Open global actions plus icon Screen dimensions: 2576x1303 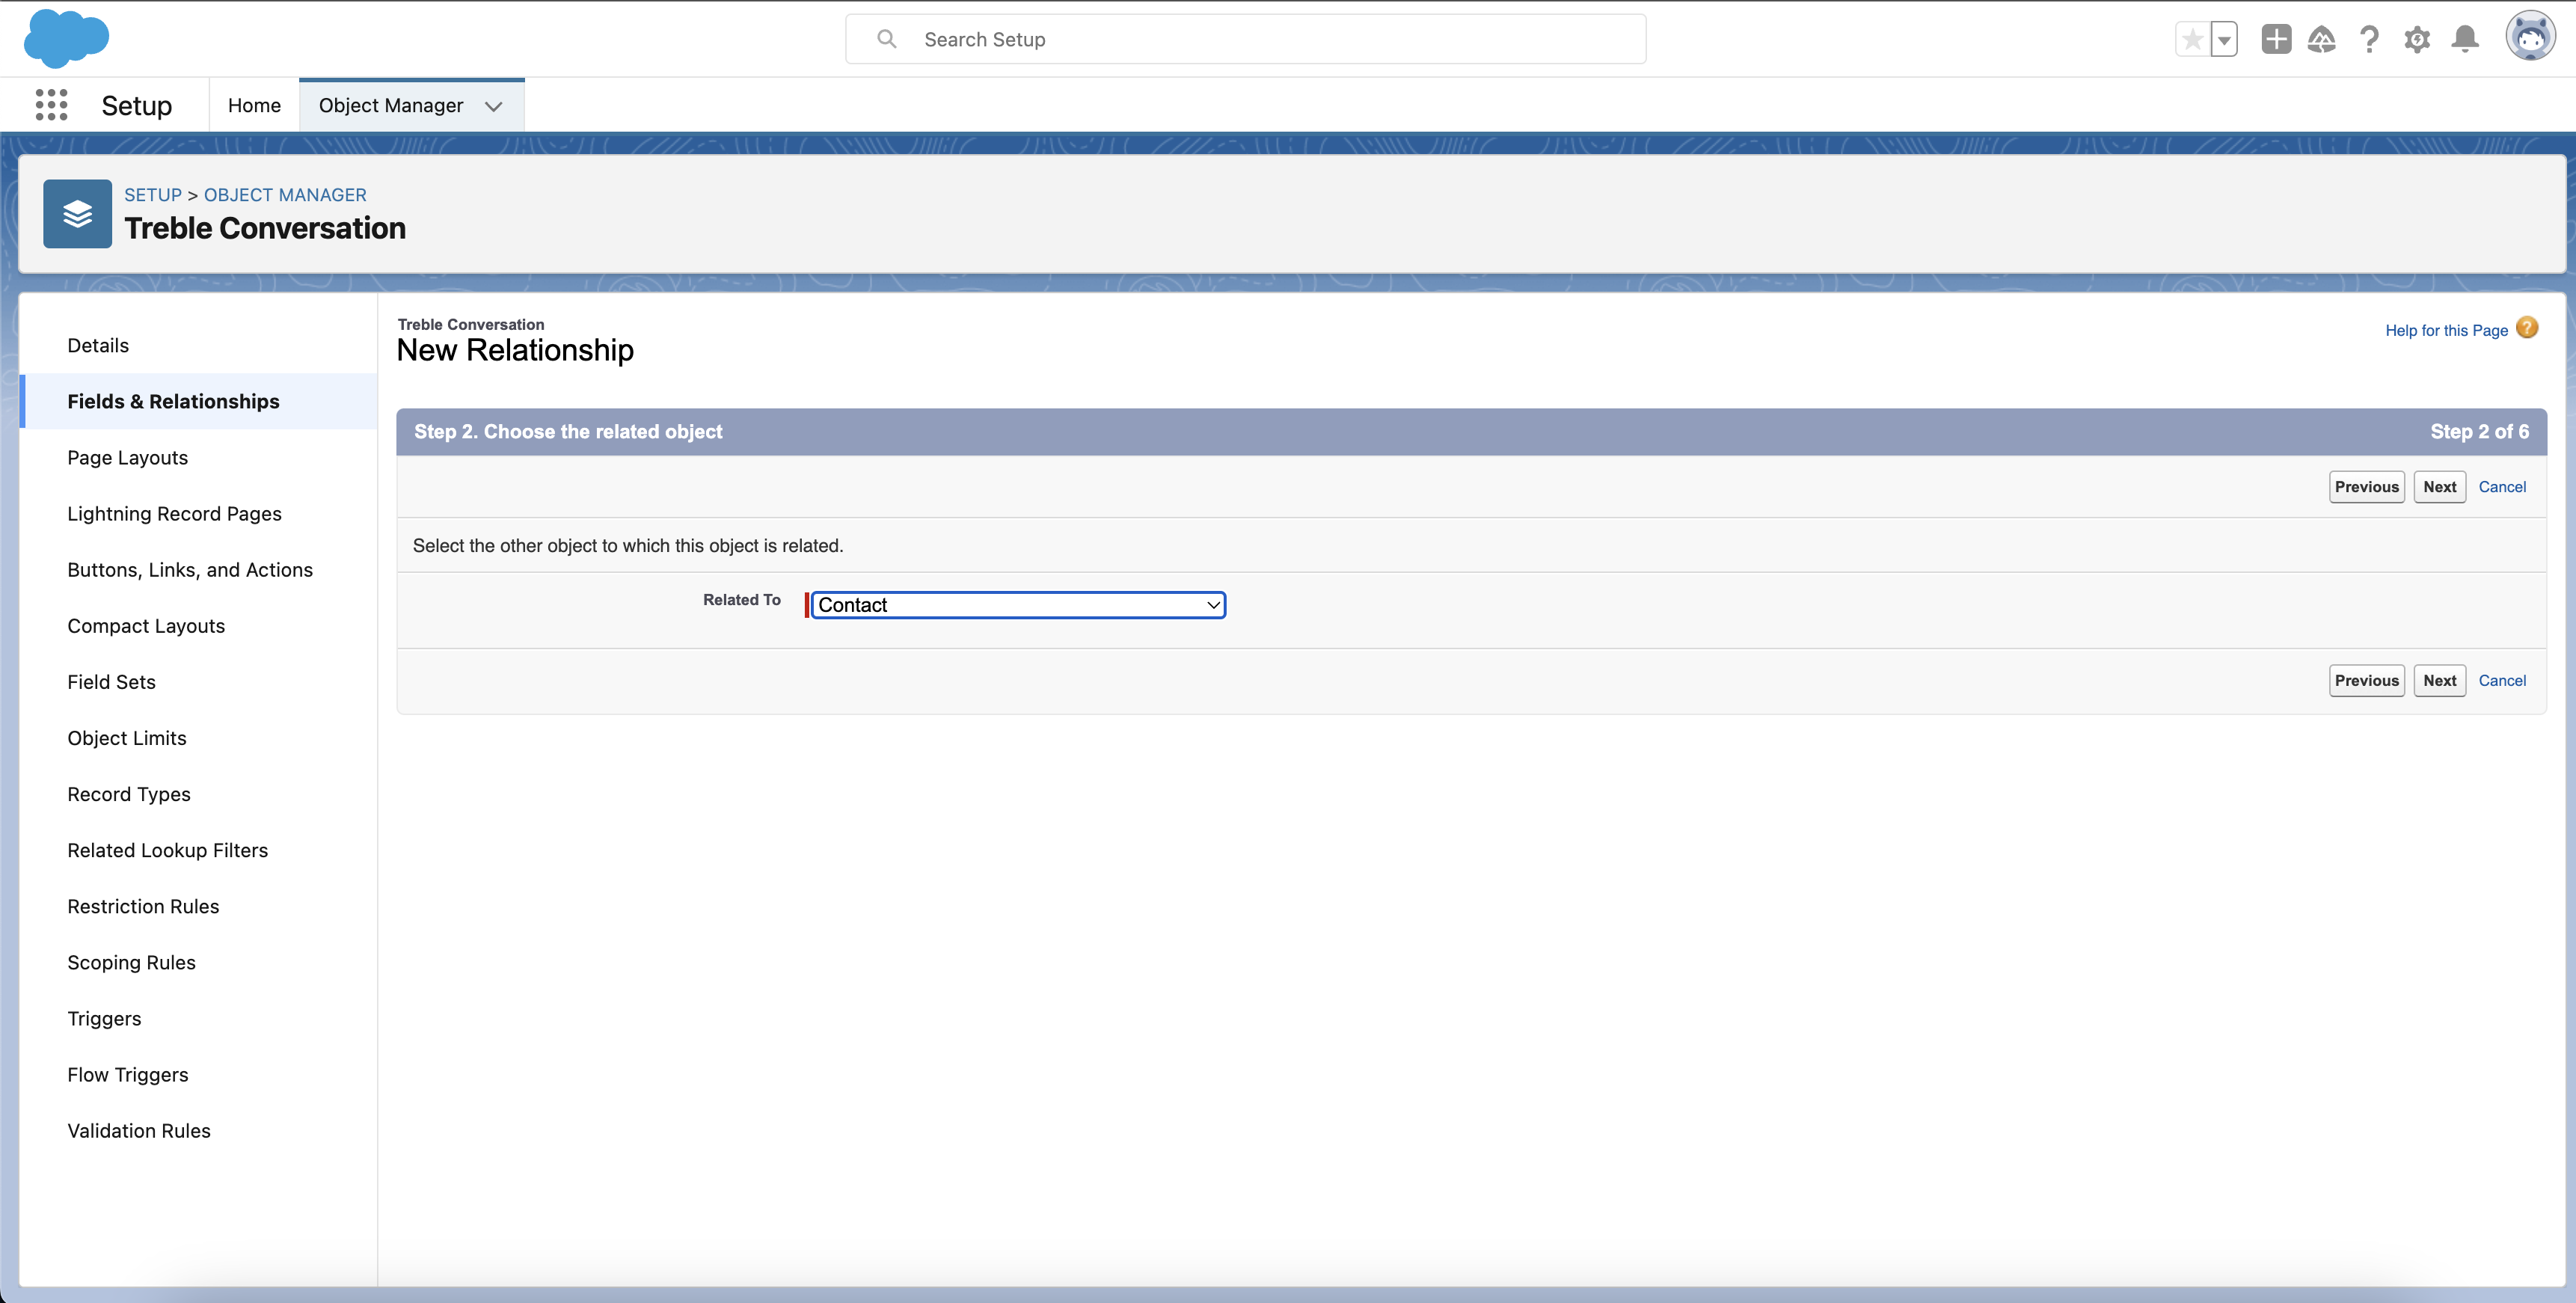point(2276,39)
